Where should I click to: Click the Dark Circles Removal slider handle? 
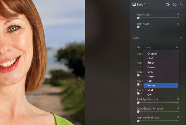[138, 112]
